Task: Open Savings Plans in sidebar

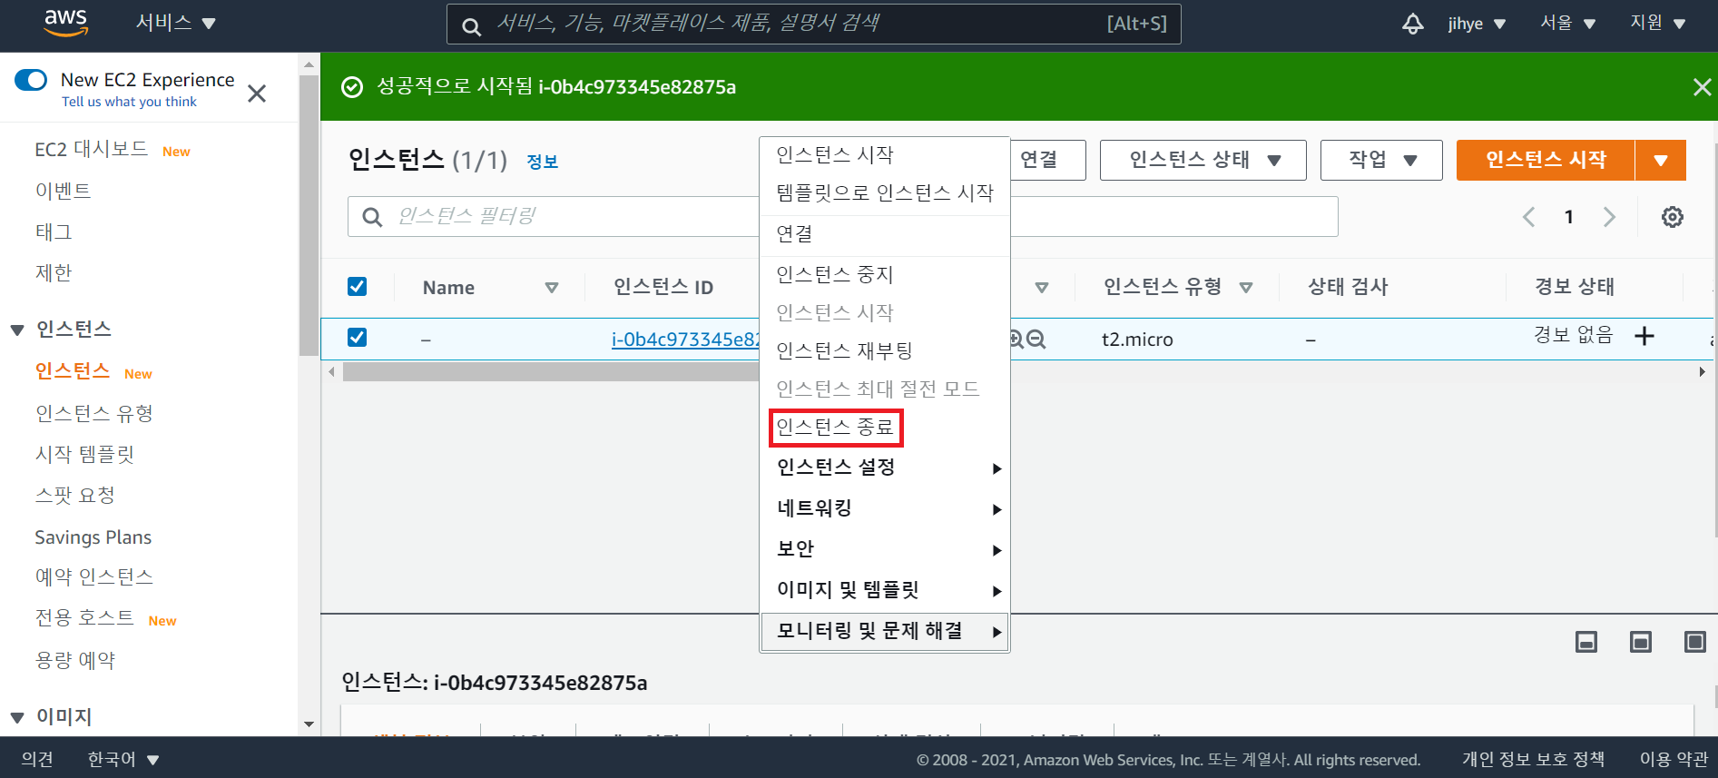Action: (93, 537)
